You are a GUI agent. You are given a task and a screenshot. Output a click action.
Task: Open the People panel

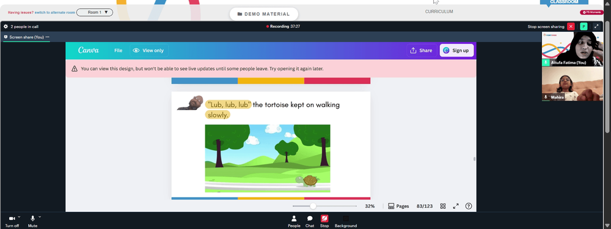(x=294, y=221)
